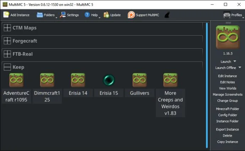Click the Help question mark icon
The image size is (245, 151).
(x=87, y=15)
